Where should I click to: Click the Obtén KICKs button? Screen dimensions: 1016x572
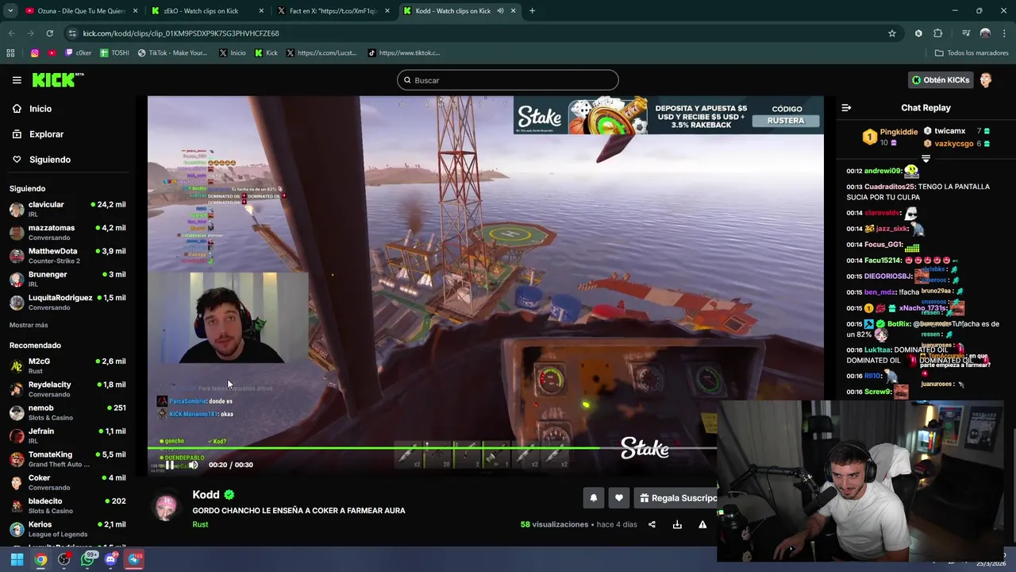point(941,80)
